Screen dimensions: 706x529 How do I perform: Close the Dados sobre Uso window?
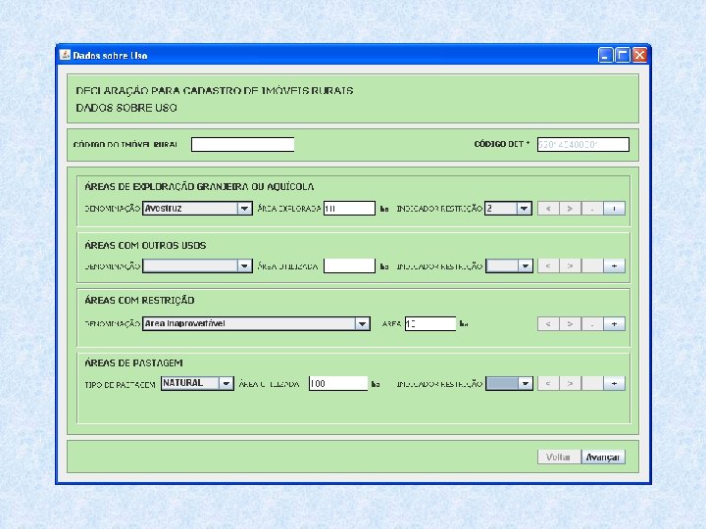[x=639, y=55]
